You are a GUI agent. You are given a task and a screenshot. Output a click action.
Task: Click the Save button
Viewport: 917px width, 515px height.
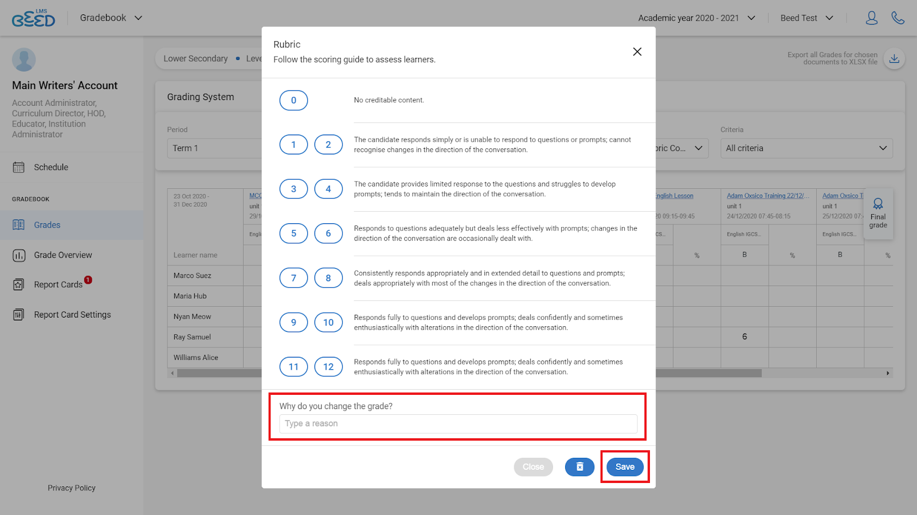(x=625, y=467)
